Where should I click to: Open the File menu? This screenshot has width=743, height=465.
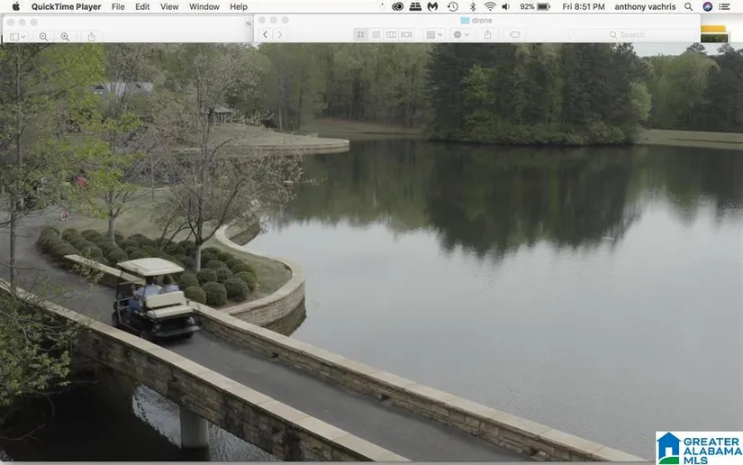(x=118, y=6)
